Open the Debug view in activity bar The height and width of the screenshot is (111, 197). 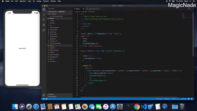44,25
